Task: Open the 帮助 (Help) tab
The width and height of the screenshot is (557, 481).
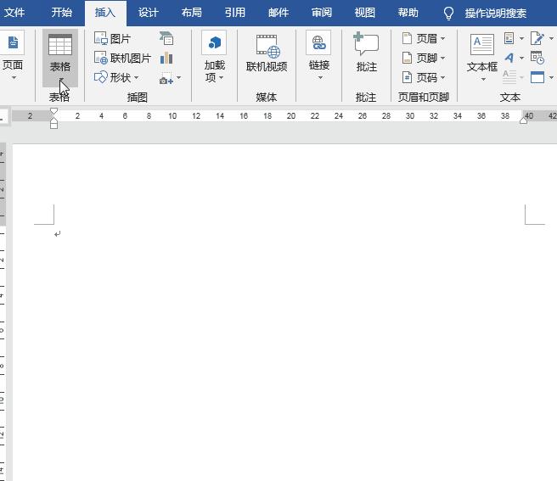Action: (x=408, y=13)
